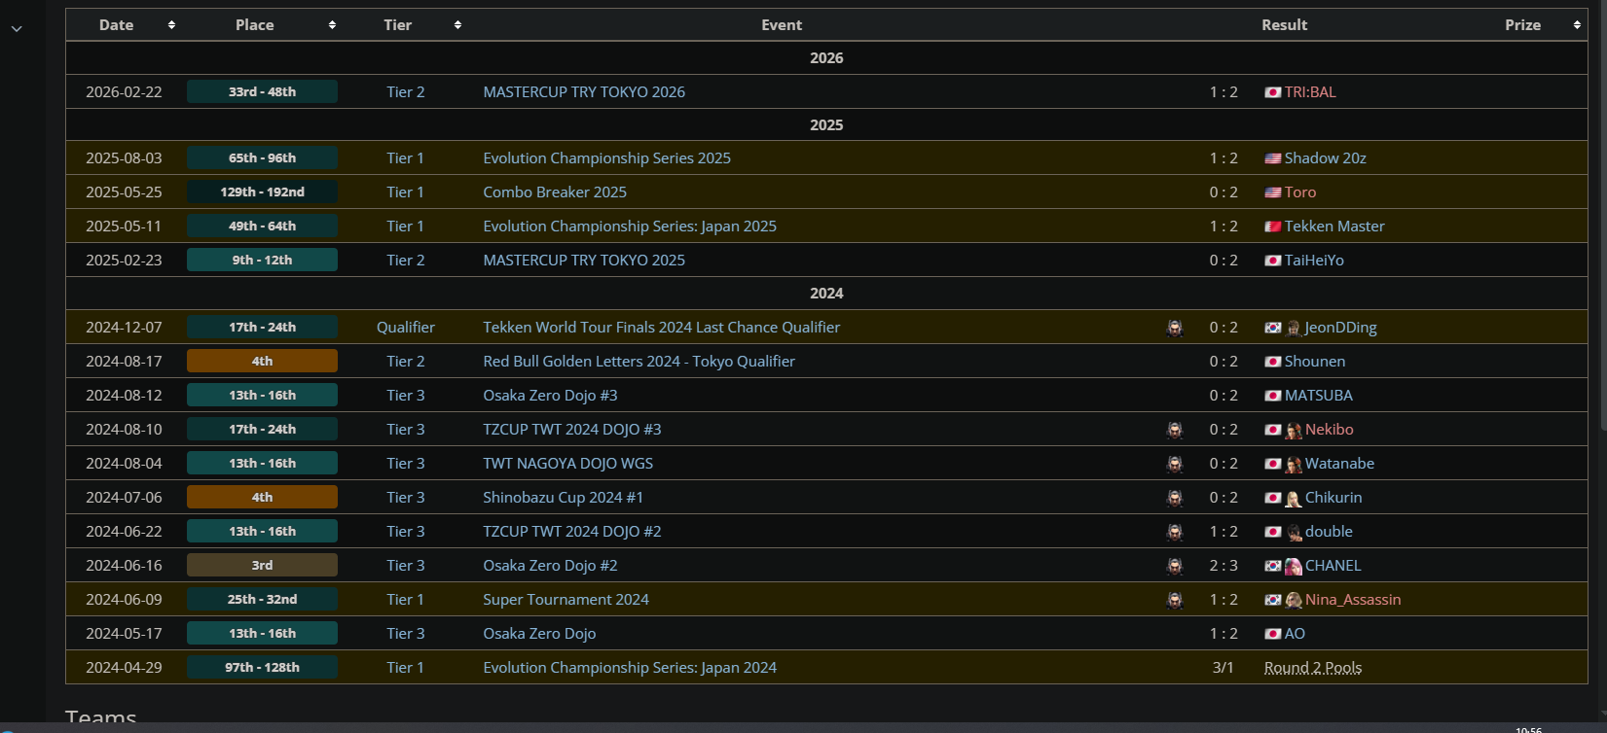
Task: Open the CHANEL player link
Action: click(1333, 566)
